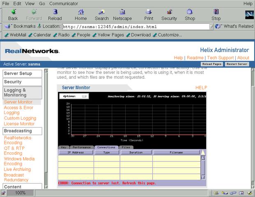
Task: Click the Reload Pages button
Action: point(212,64)
